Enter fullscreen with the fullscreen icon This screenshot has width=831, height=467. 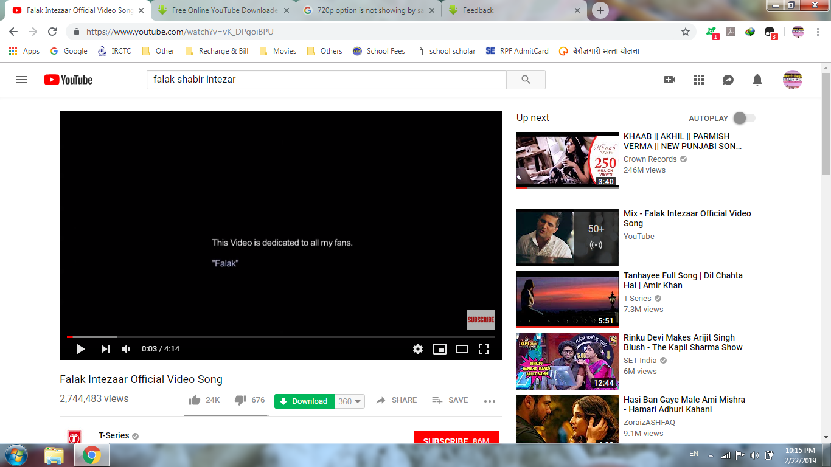point(484,349)
